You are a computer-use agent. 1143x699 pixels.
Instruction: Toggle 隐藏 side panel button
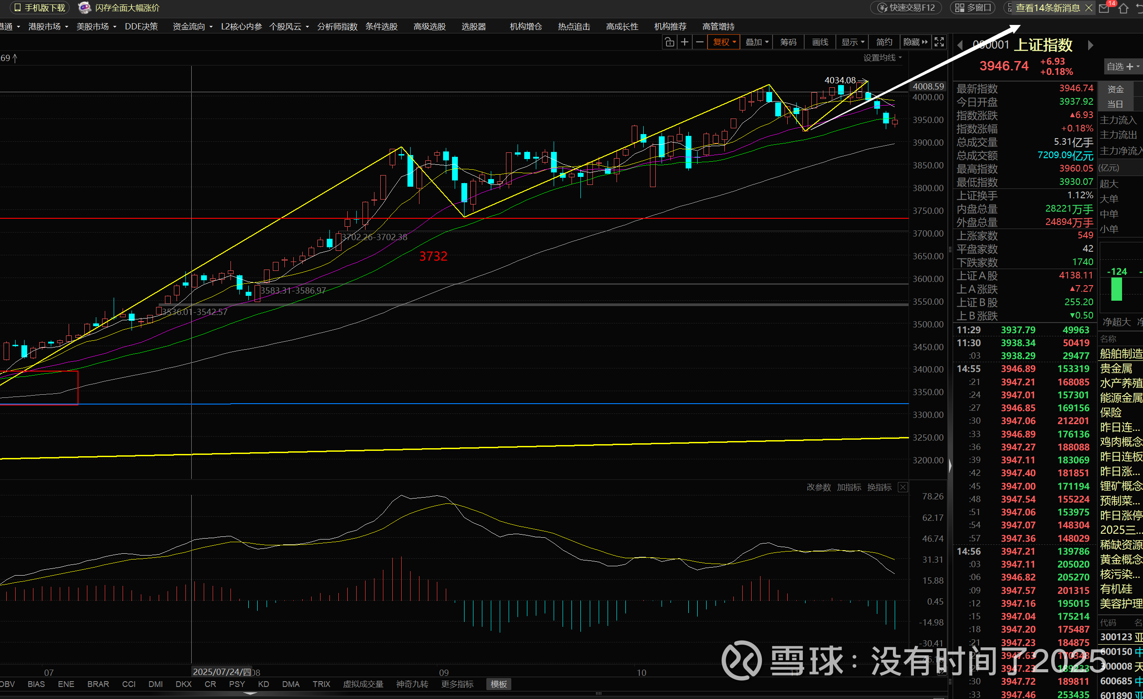click(915, 42)
